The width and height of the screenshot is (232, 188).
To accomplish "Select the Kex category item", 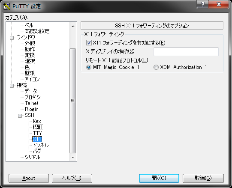I will (x=37, y=121).
